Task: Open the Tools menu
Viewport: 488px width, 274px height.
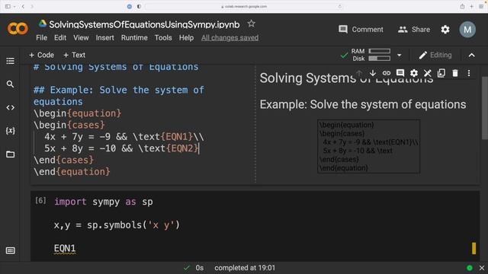Action: click(x=163, y=37)
